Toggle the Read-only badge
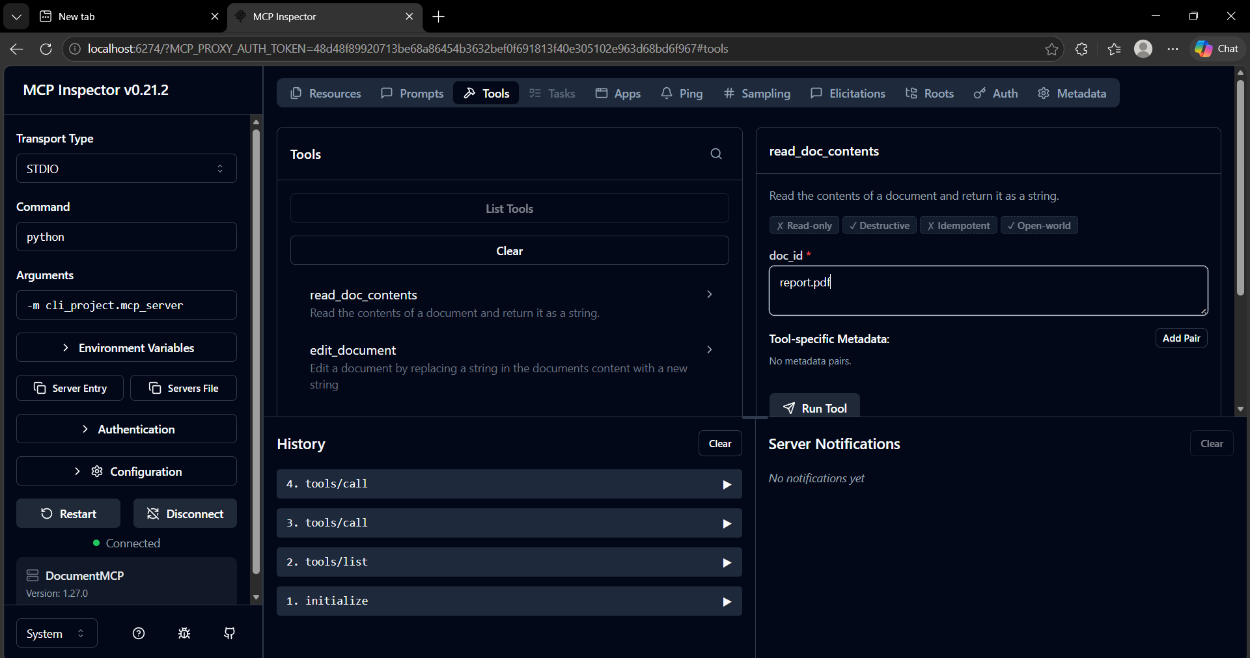This screenshot has width=1250, height=658. tap(804, 225)
